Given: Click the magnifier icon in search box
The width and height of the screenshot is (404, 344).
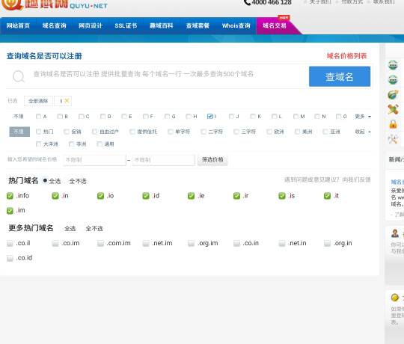Looking at the screenshot, I should [19, 76].
